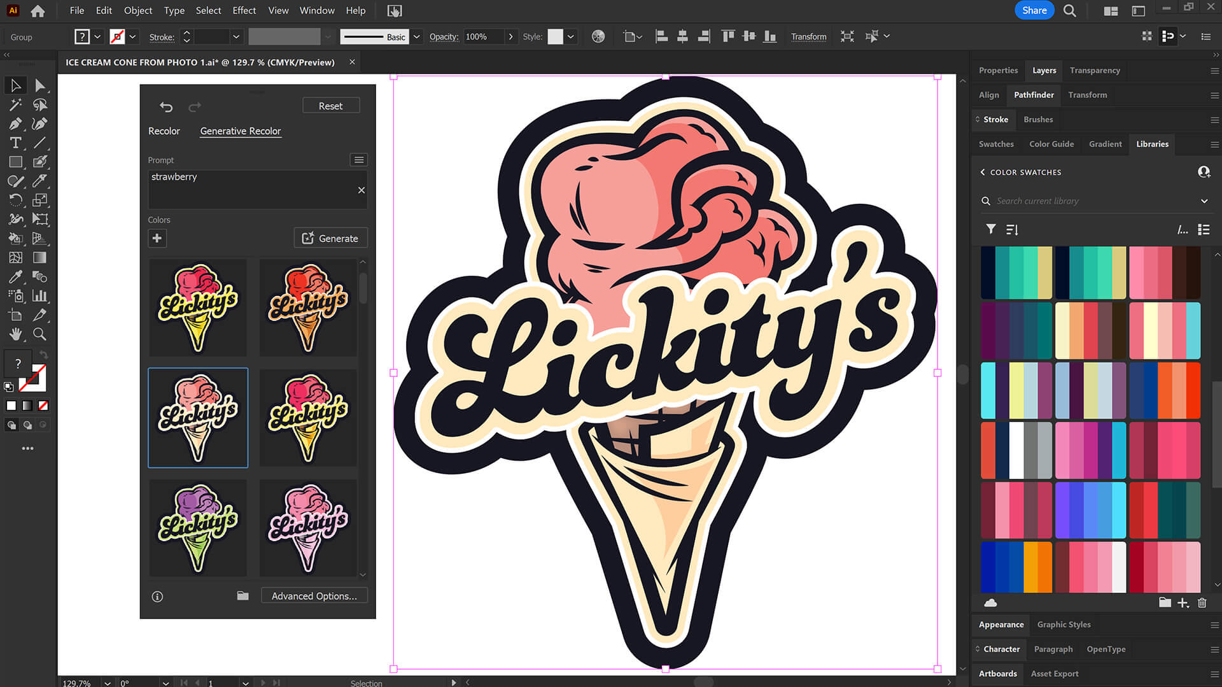Image resolution: width=1222 pixels, height=687 pixels.
Task: Open the stroke color dropdown
Action: 132,37
